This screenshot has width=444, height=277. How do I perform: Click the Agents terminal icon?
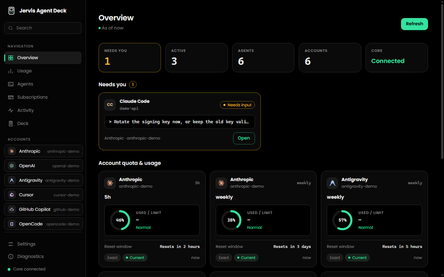coord(11,84)
